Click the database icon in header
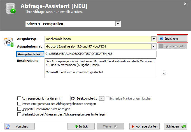 (x=10, y=8)
